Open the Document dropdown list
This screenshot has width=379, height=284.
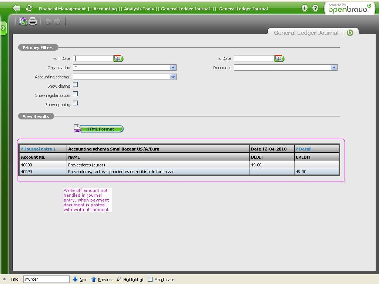click(x=333, y=68)
